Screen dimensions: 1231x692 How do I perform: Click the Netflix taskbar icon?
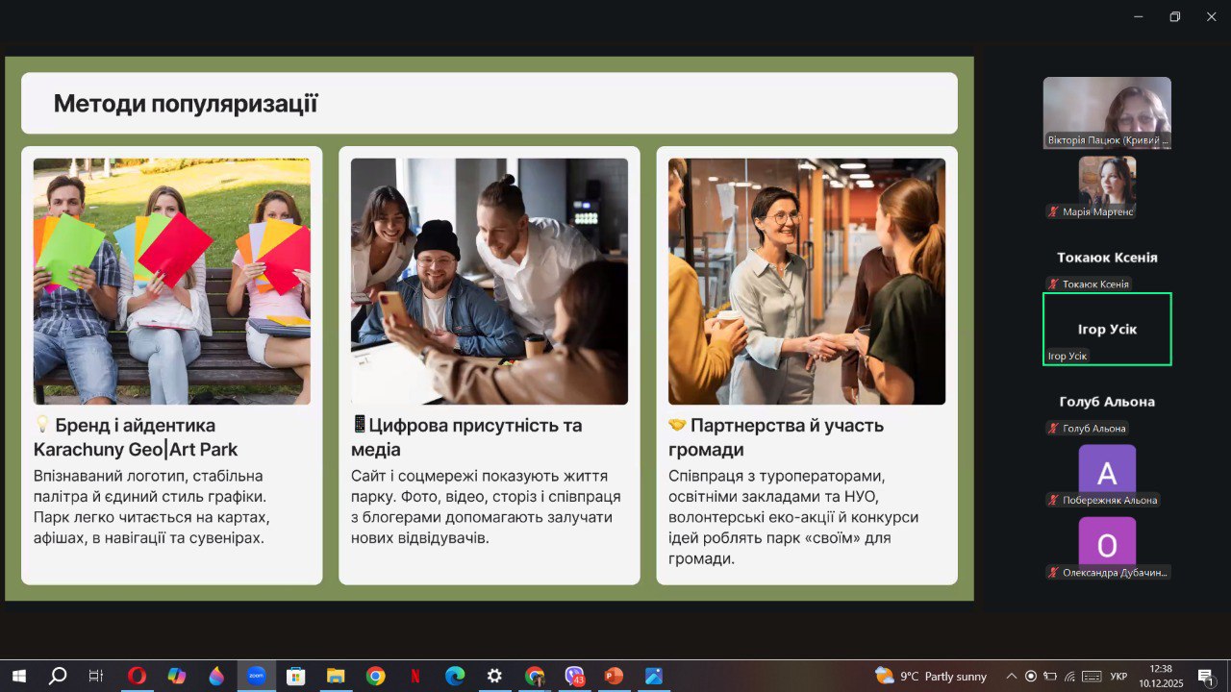point(415,676)
